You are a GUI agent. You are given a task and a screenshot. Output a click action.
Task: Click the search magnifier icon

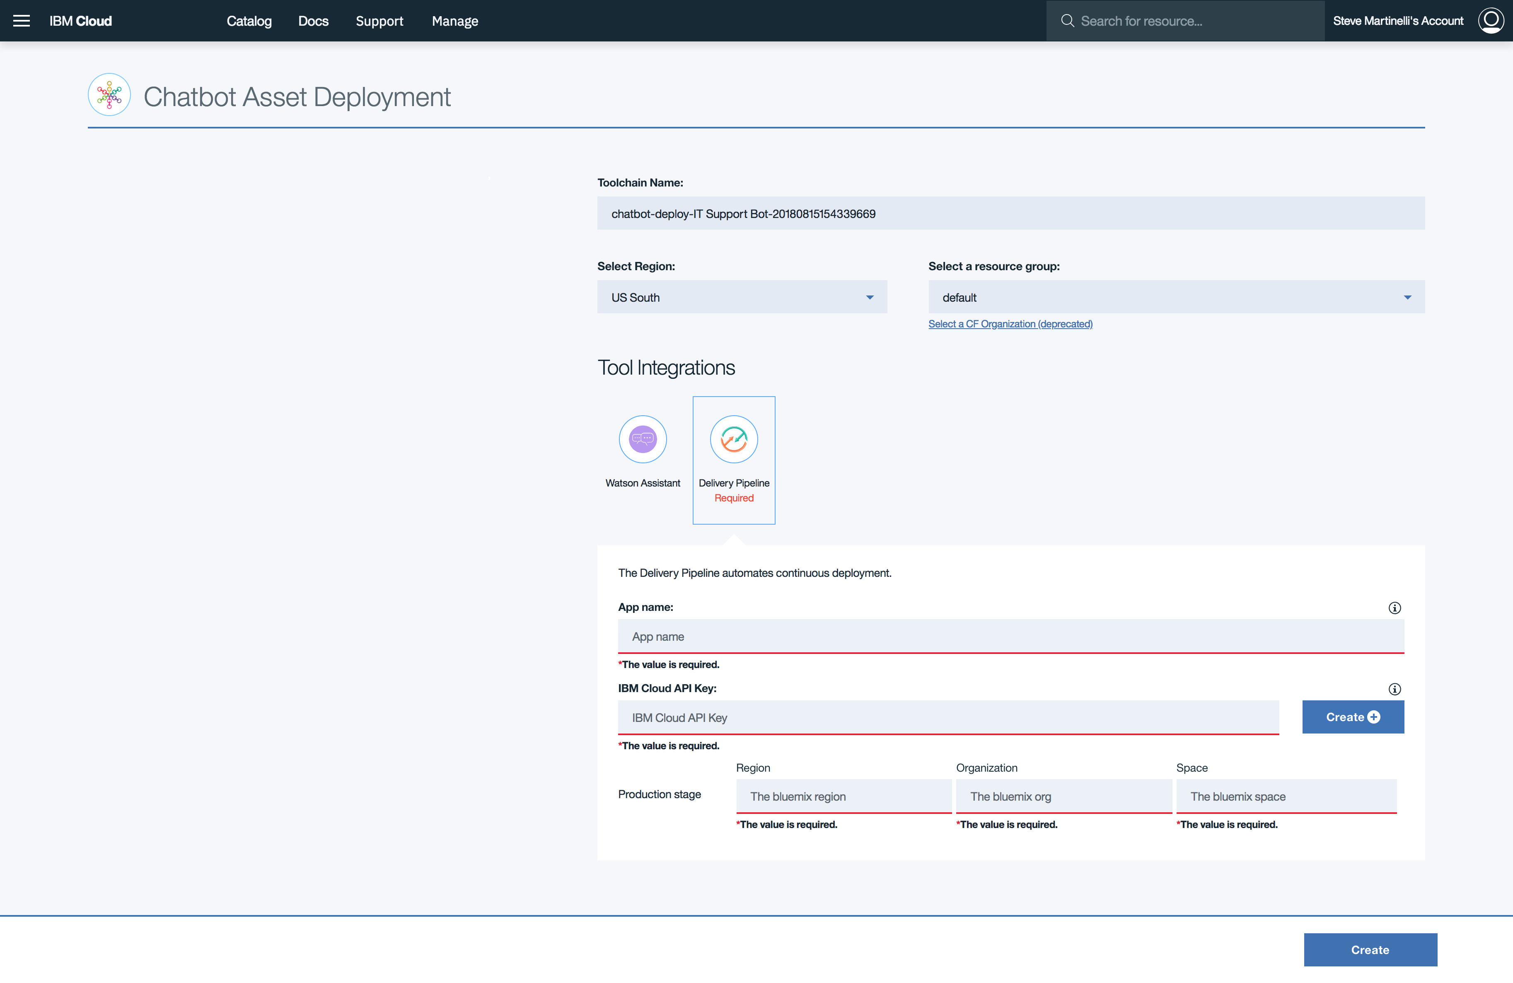click(1067, 21)
